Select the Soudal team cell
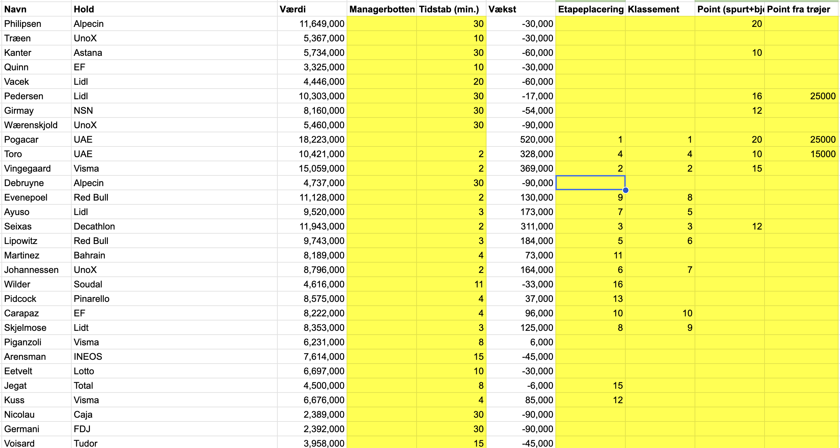Image resolution: width=840 pixels, height=448 pixels. (x=174, y=284)
